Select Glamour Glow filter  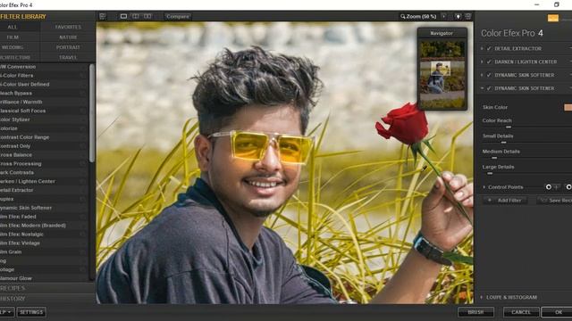(44, 278)
